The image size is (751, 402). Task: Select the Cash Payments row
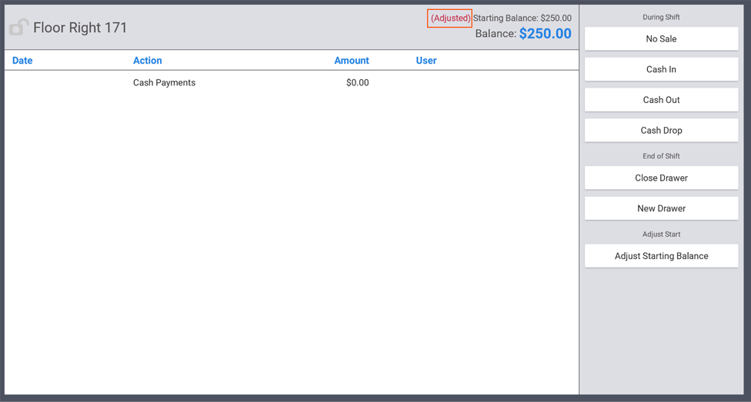point(164,83)
